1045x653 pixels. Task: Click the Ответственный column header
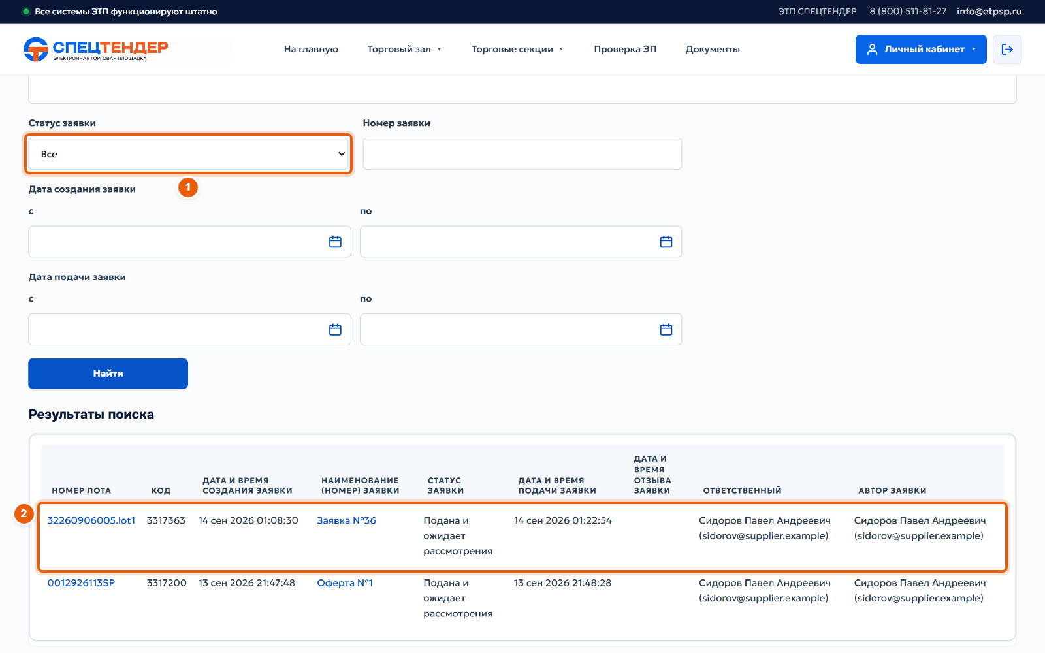tap(742, 490)
